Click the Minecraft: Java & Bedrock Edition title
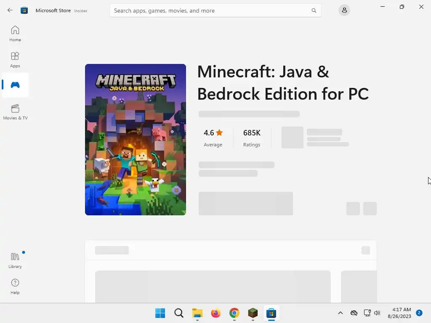The height and width of the screenshot is (323, 431). 283,83
